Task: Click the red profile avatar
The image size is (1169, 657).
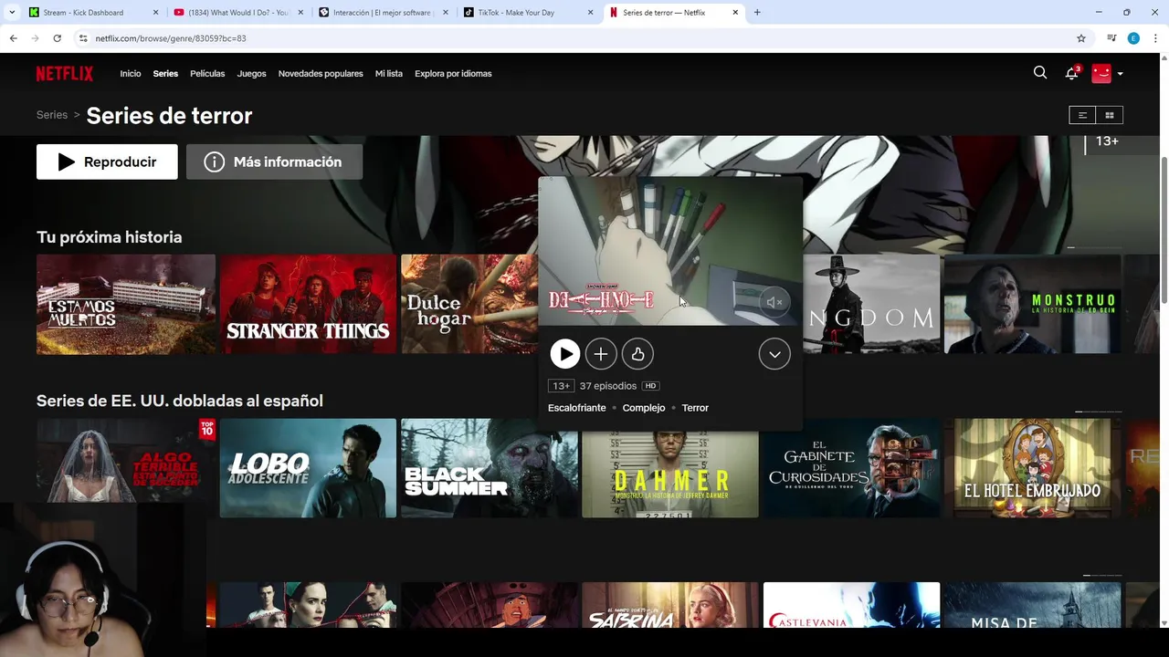Action: (x=1101, y=73)
